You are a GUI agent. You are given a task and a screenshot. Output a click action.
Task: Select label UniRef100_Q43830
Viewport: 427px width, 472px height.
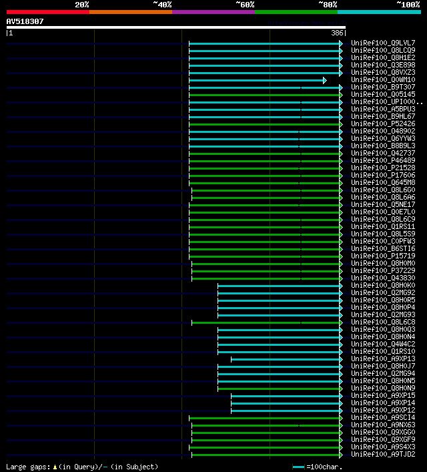(383, 278)
